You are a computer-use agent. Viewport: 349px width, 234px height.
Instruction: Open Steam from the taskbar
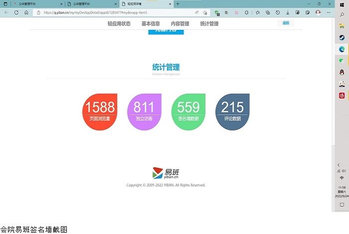tap(342, 37)
